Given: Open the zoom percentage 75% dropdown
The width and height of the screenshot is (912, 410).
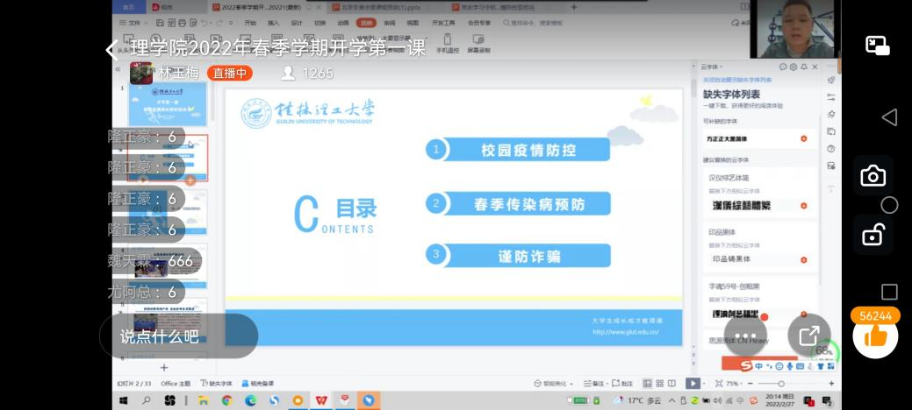Looking at the screenshot, I should pos(734,384).
